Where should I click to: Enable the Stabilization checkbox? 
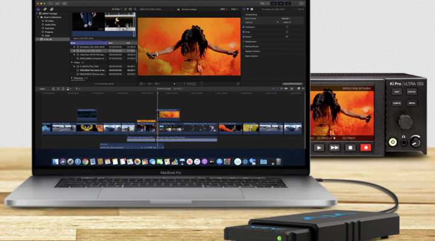(243, 42)
